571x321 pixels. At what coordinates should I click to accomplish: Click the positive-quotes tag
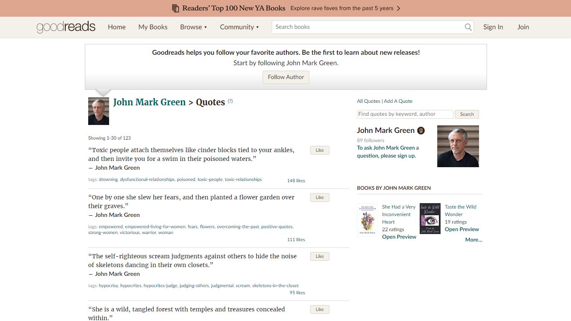point(277,227)
